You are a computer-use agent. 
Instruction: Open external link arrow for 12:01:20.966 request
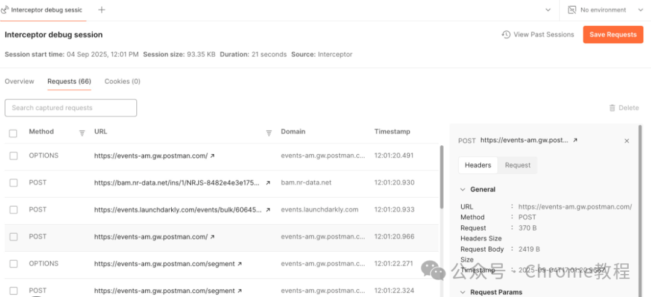pos(213,237)
